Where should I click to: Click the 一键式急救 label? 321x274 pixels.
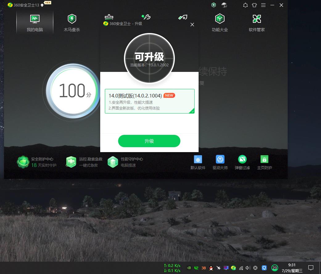88,165
